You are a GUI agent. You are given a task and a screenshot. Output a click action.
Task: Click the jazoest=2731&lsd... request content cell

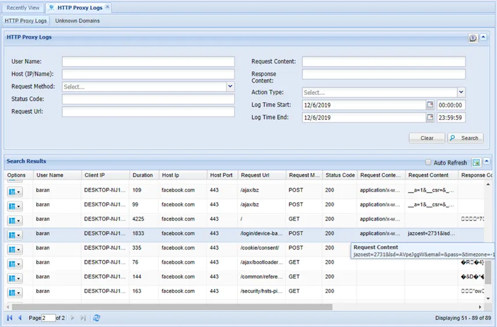pyautogui.click(x=431, y=233)
